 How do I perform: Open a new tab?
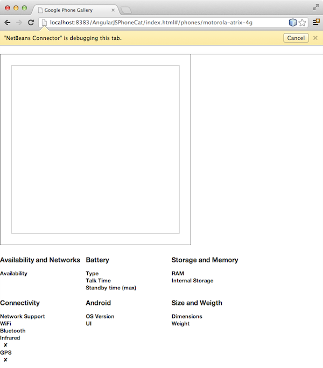[x=126, y=10]
